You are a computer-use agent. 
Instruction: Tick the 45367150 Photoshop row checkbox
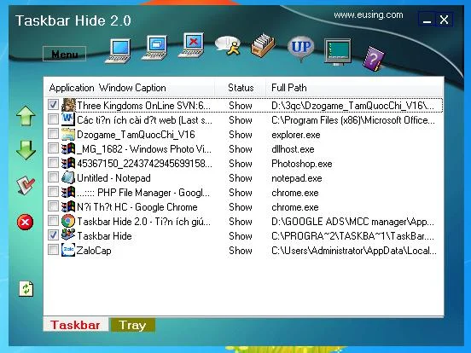(53, 163)
